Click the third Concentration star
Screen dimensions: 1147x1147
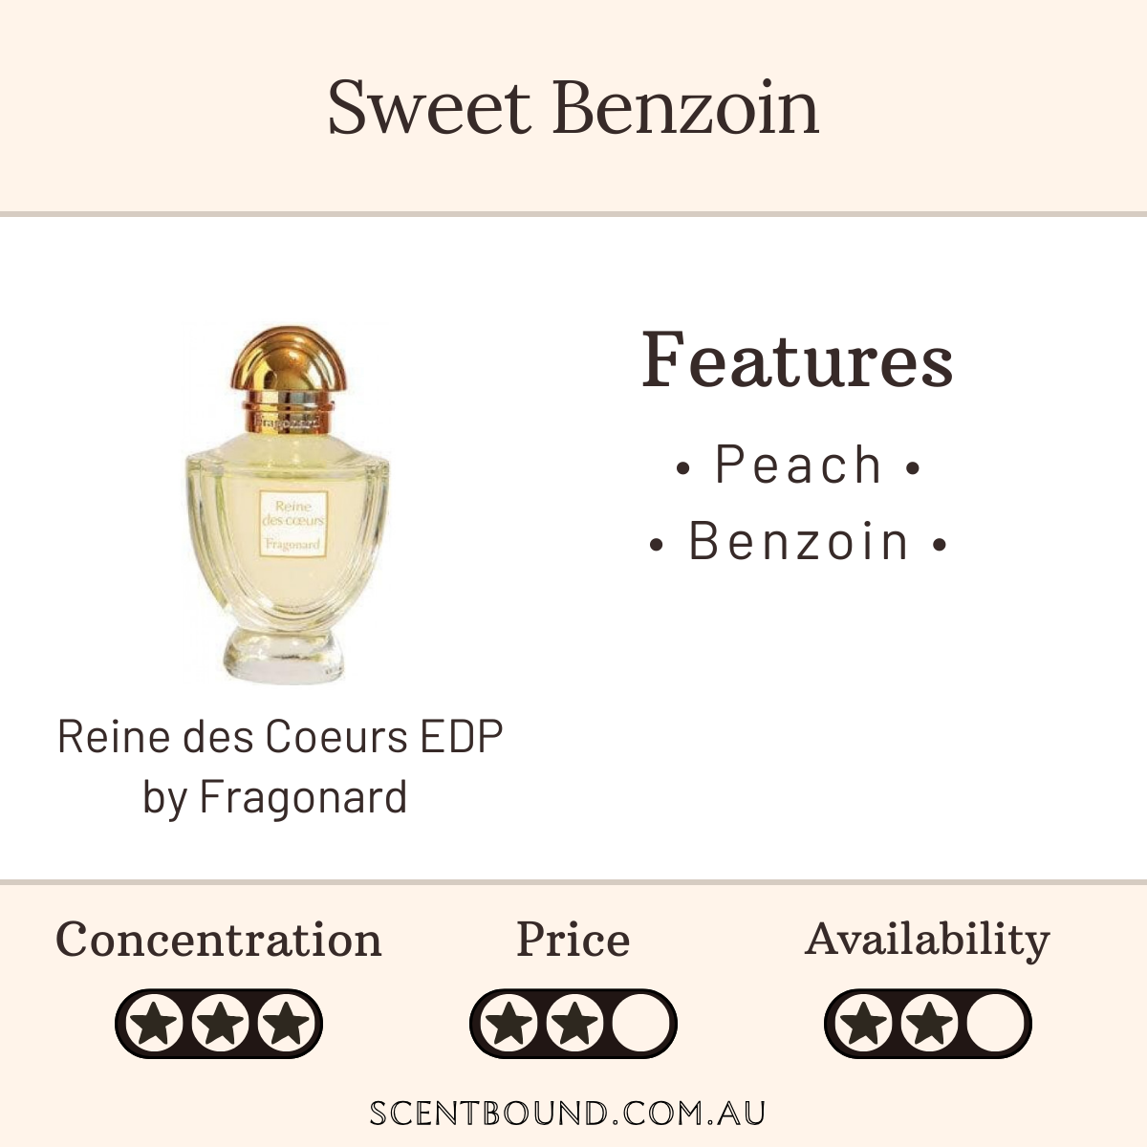coord(283,1025)
